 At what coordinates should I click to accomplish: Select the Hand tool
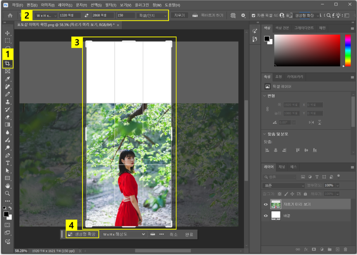tap(7, 185)
